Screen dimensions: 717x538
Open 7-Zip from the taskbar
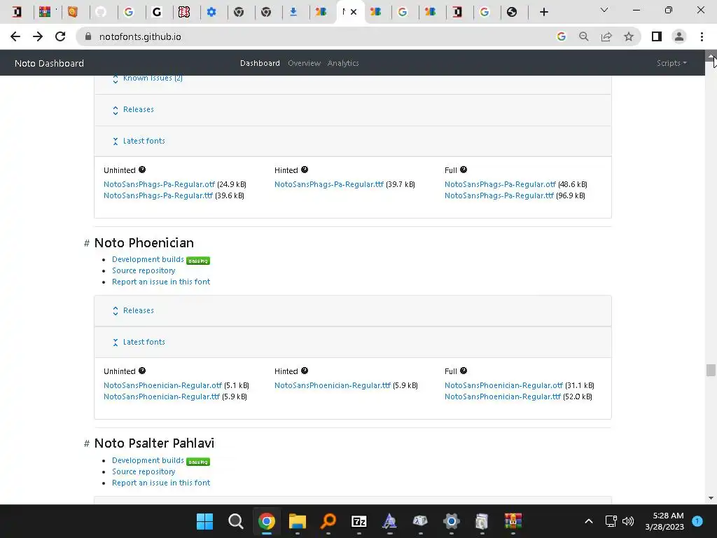point(359,521)
